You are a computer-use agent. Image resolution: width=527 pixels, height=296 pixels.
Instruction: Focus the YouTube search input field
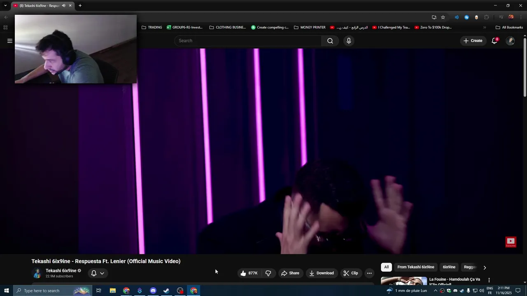[248, 41]
